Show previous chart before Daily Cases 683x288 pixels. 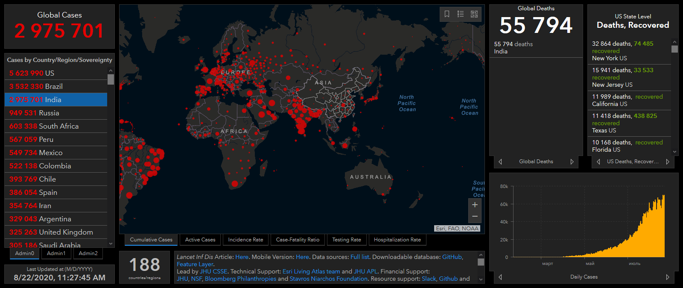point(500,277)
